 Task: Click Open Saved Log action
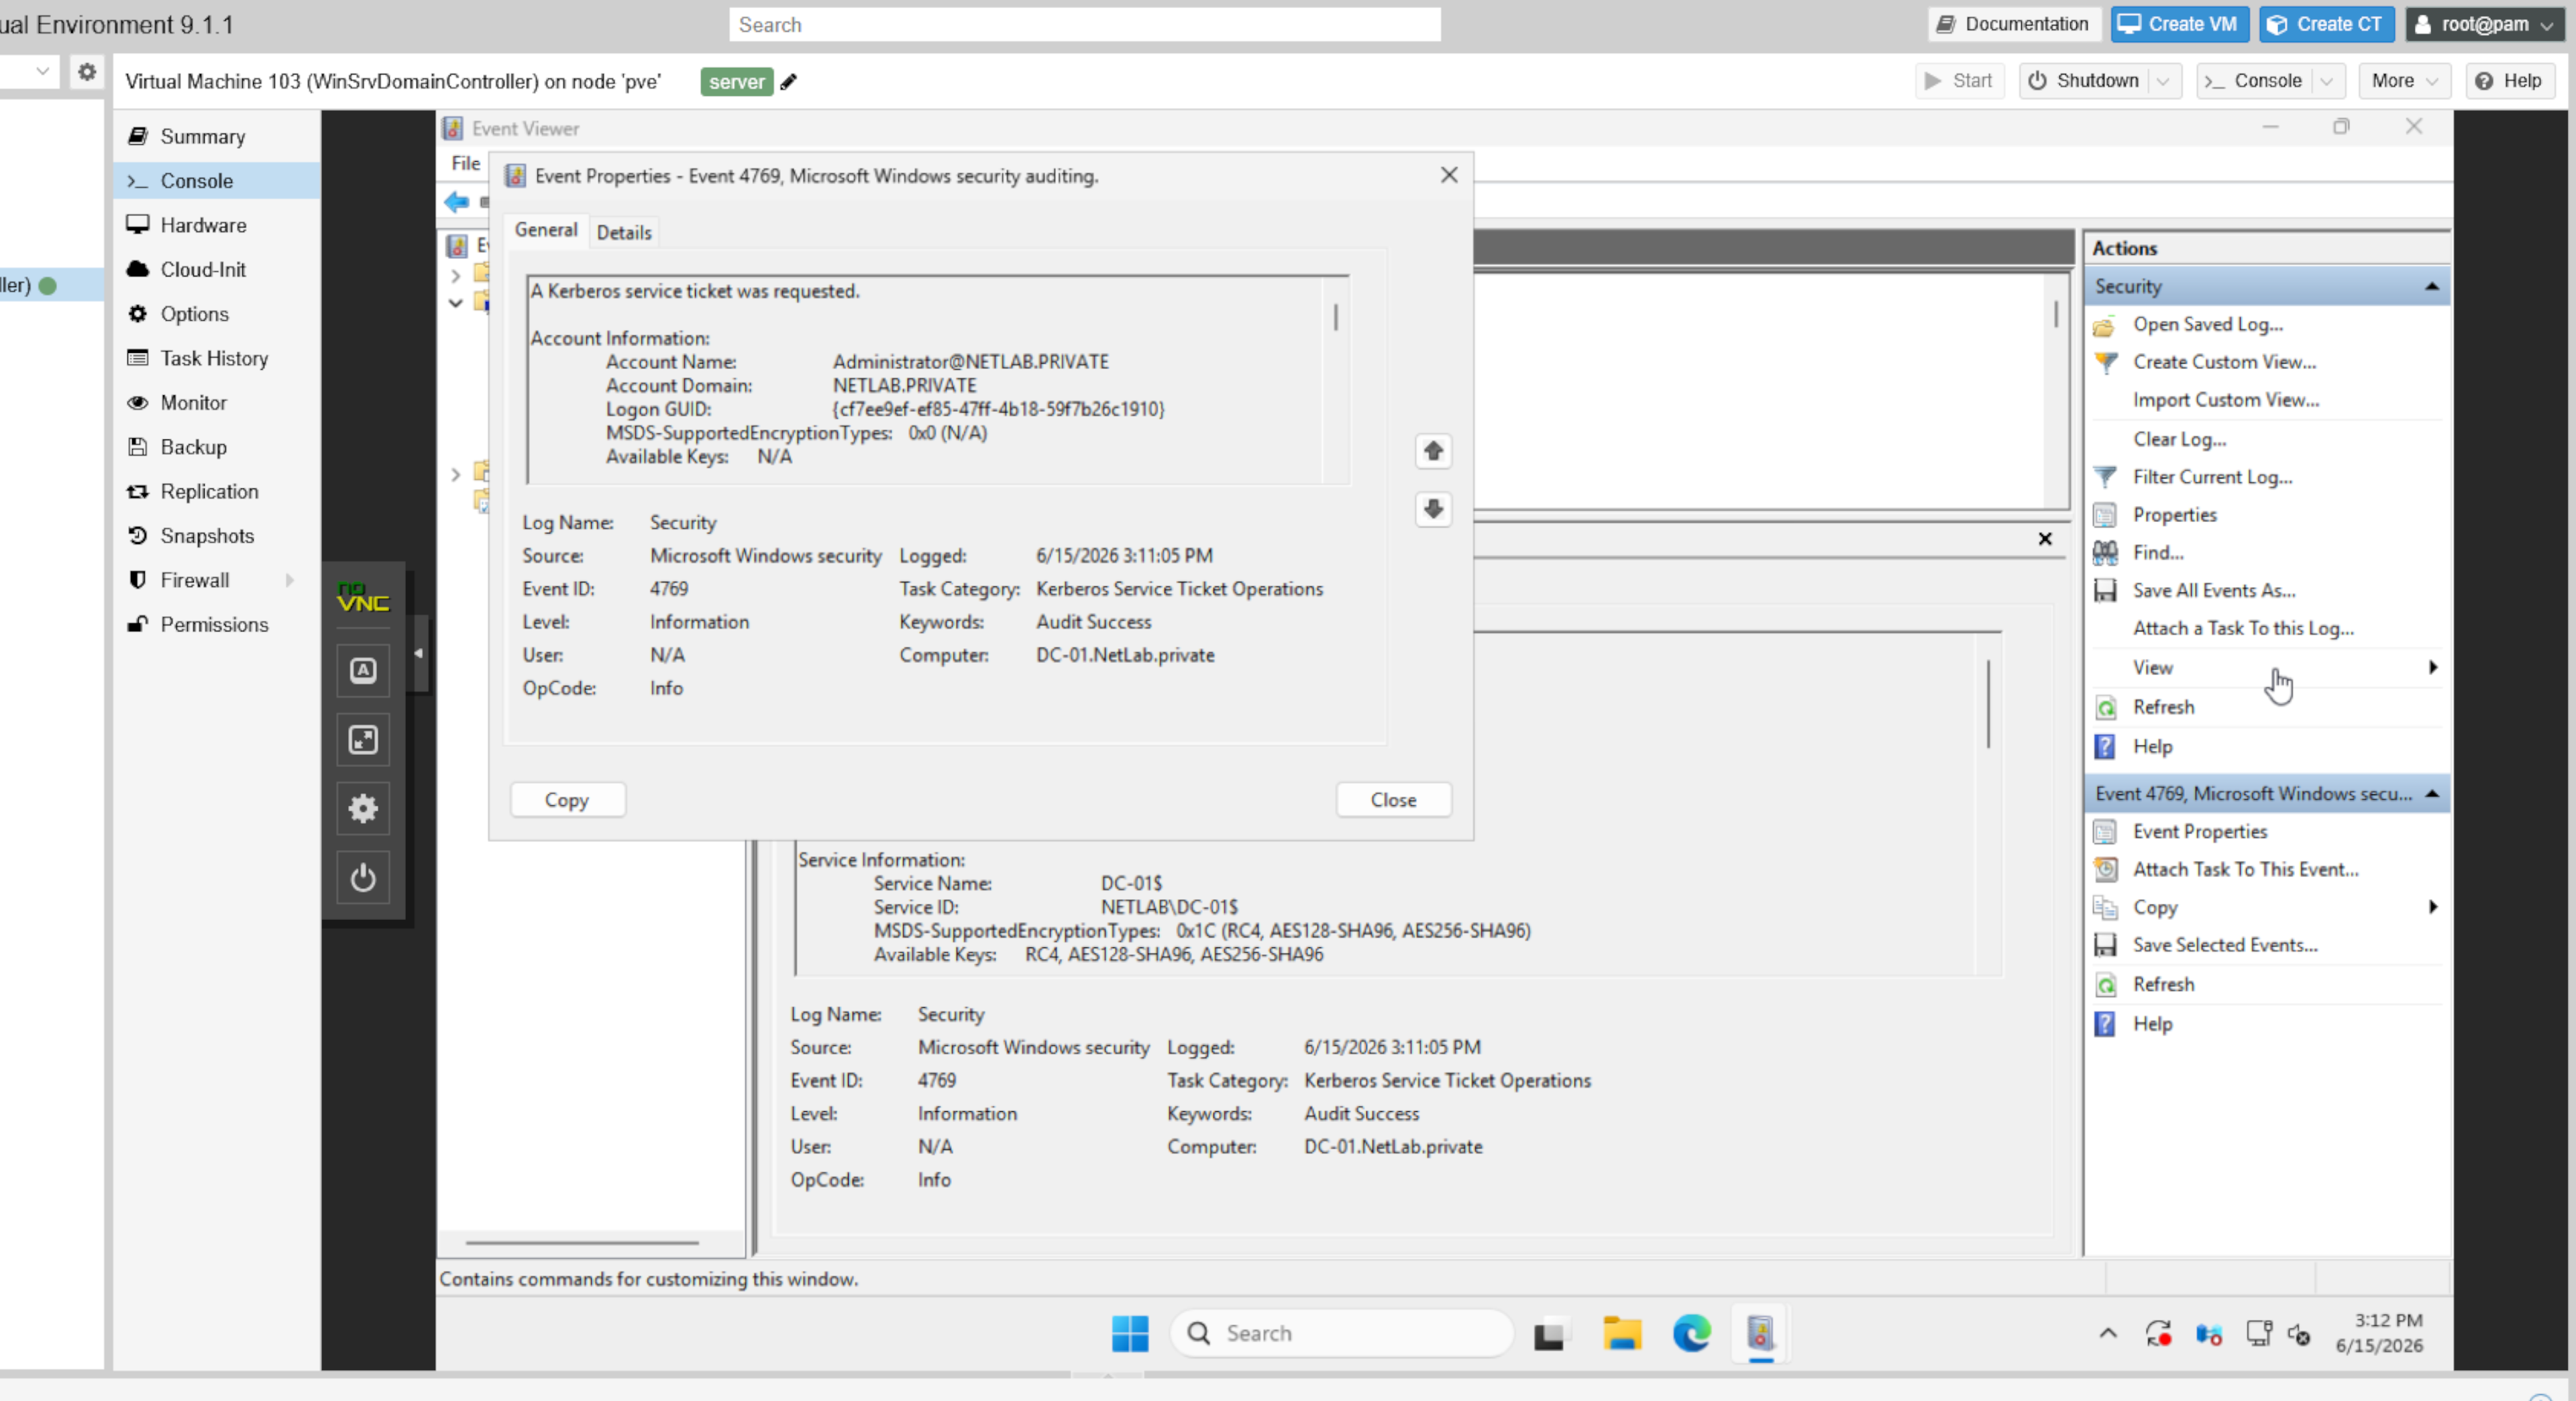pyautogui.click(x=2207, y=325)
